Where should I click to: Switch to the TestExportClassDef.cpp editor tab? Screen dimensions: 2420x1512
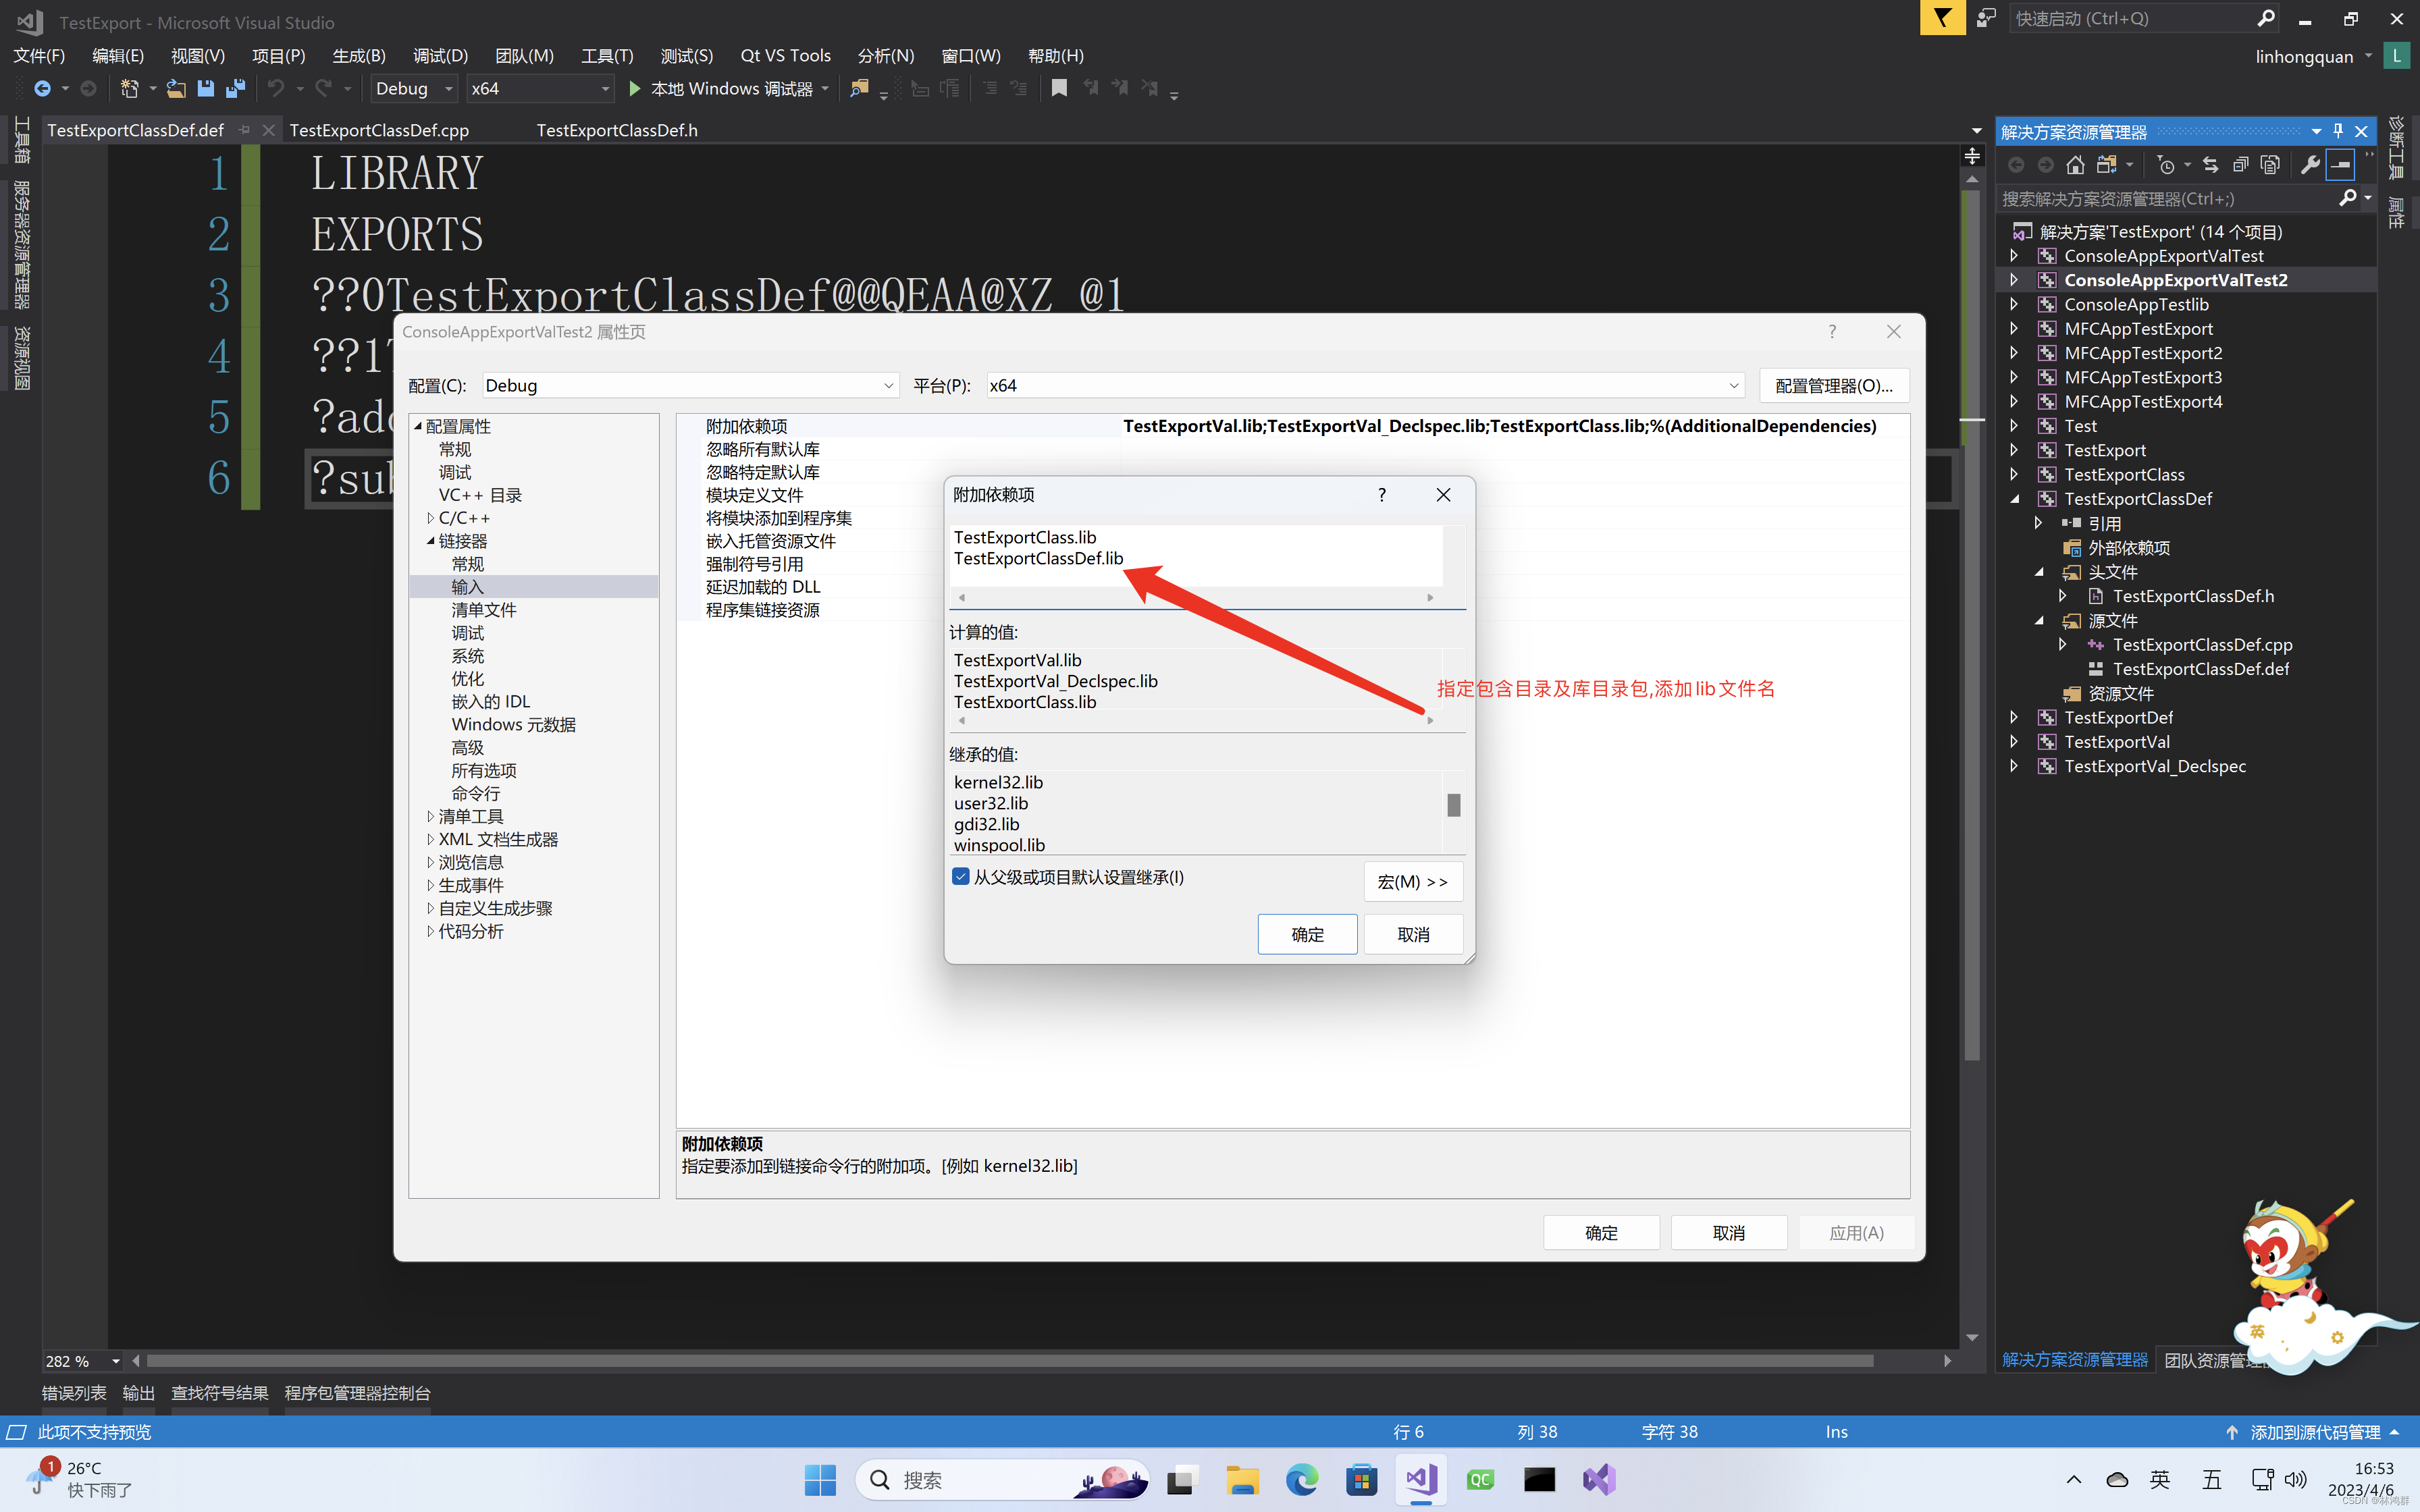[x=379, y=131]
